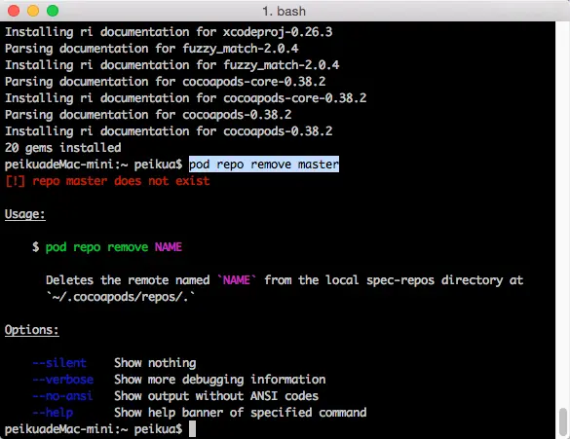
Task: Click the terminal scrollbar thumb
Action: (x=563, y=421)
